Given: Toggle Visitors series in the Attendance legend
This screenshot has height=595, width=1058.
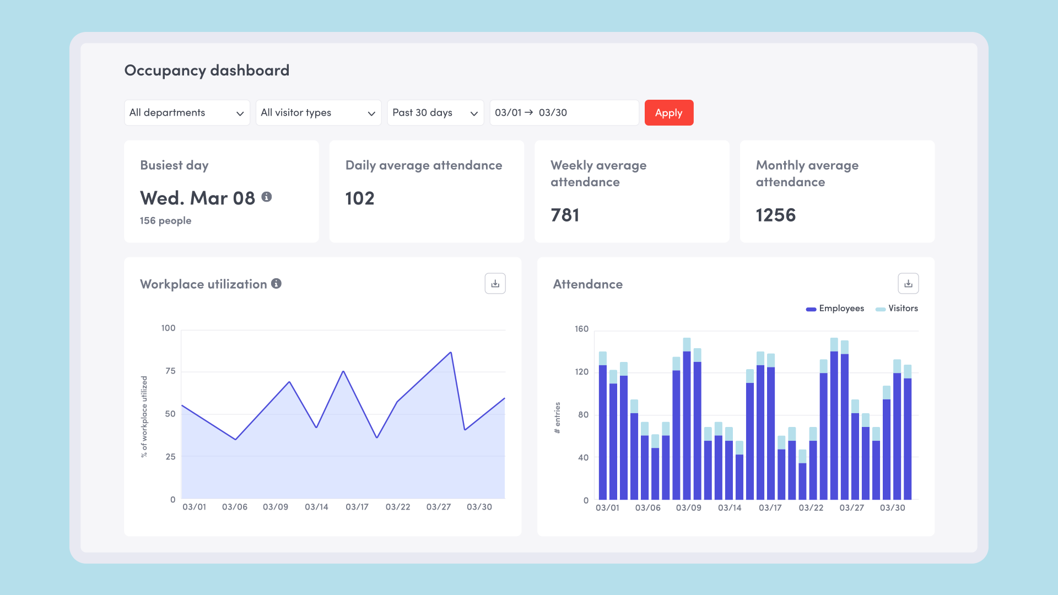Looking at the screenshot, I should [903, 309].
